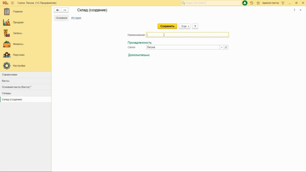Viewport: 306px width, 172px height.
Task: Open the 1C logo menu
Action: 5,3
